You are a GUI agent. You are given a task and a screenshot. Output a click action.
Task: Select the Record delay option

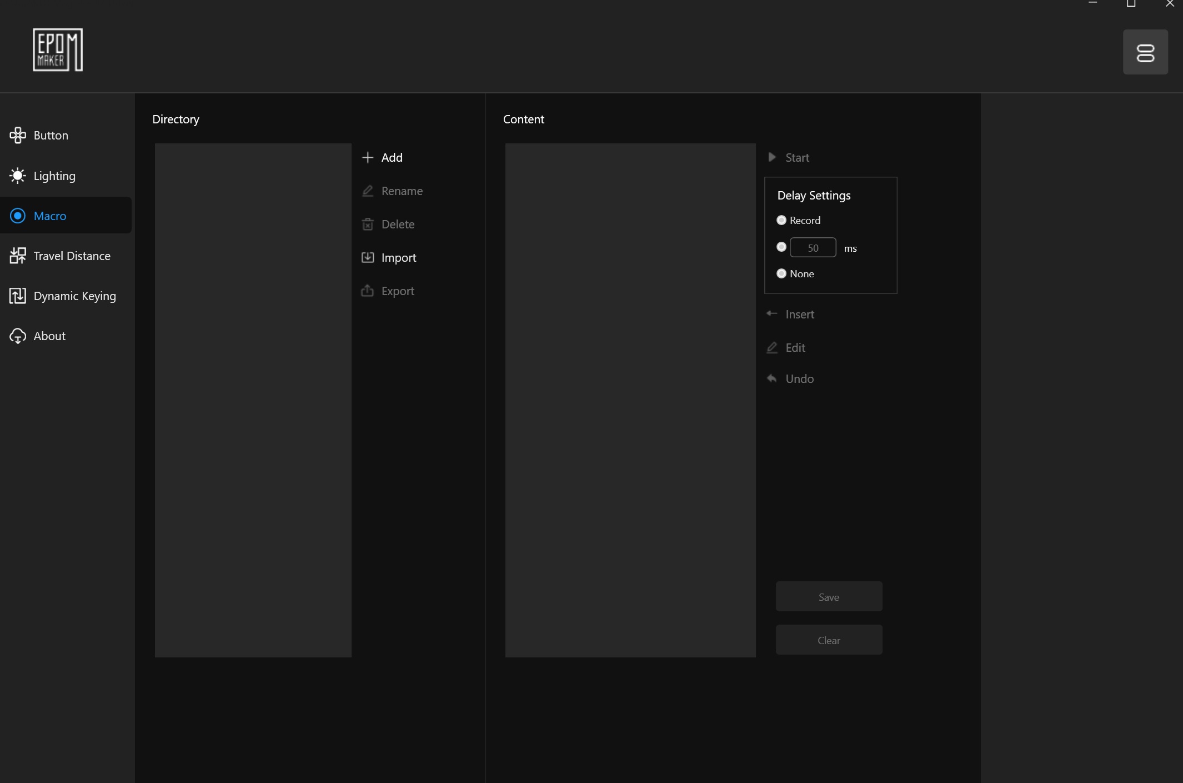(x=781, y=220)
